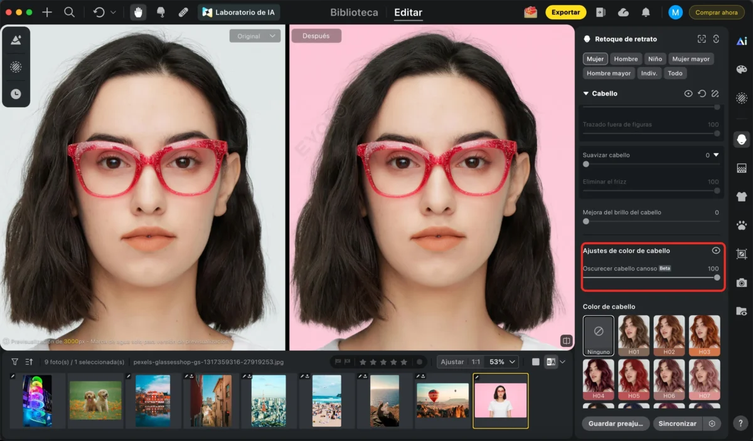This screenshot has width=753, height=441.
Task: Select the Hand pan tool
Action: 138,13
